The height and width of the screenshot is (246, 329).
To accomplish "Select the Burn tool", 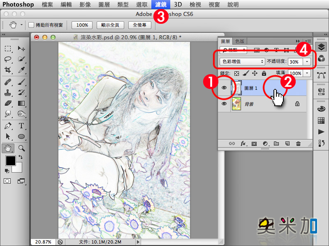I will (21, 114).
